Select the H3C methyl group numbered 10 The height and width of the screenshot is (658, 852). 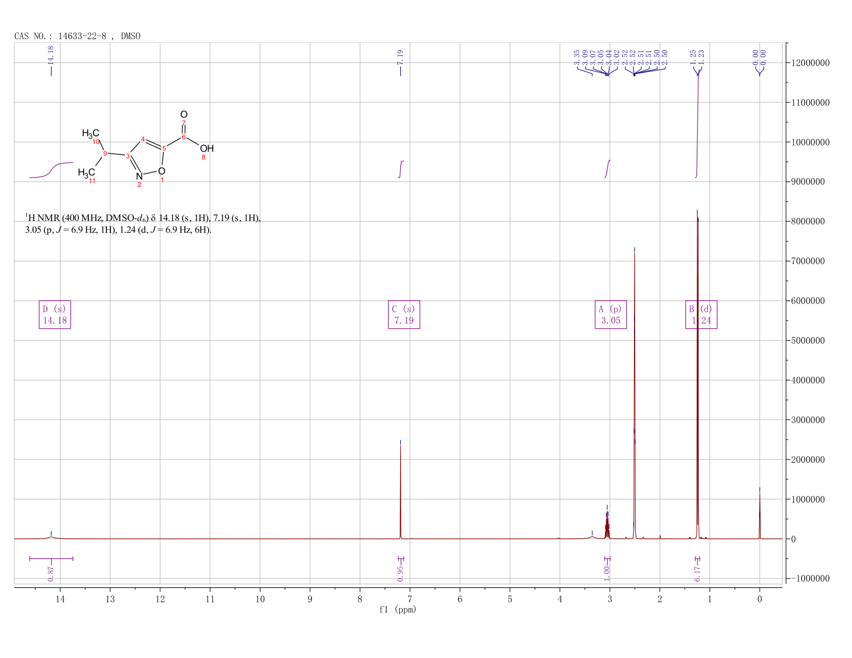(x=91, y=134)
